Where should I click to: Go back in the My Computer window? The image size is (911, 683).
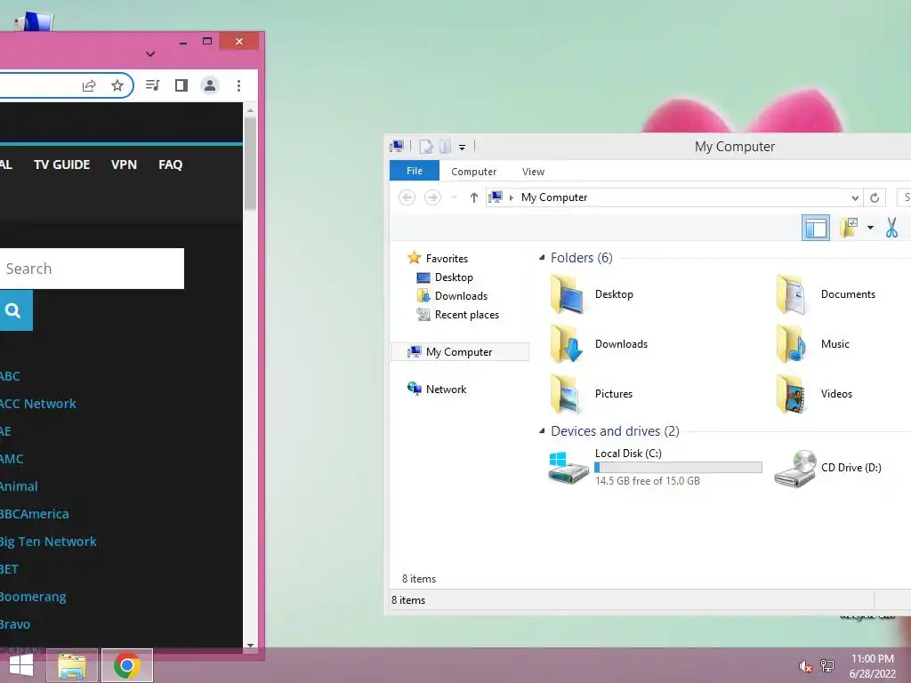(x=407, y=197)
